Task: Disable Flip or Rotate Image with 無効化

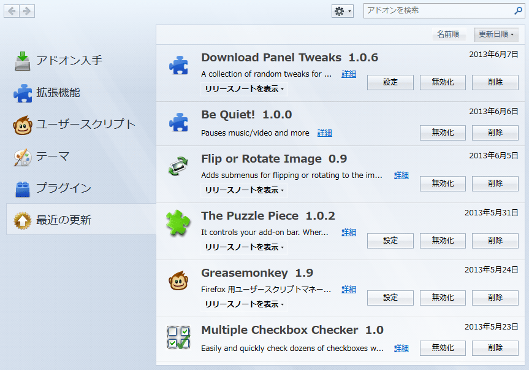Action: [443, 183]
